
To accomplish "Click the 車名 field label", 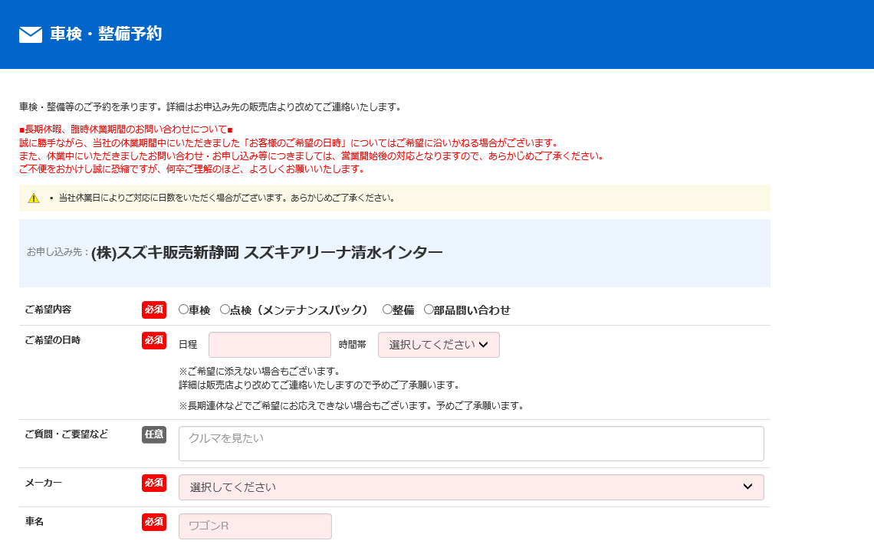I will (x=34, y=522).
